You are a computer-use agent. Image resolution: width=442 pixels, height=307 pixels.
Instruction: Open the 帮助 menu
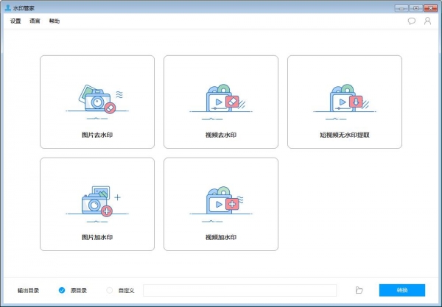(55, 21)
